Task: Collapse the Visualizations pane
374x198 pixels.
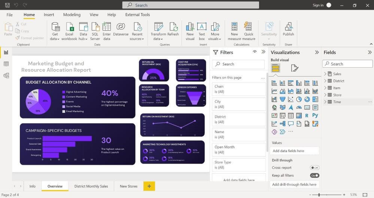Action: (317, 52)
